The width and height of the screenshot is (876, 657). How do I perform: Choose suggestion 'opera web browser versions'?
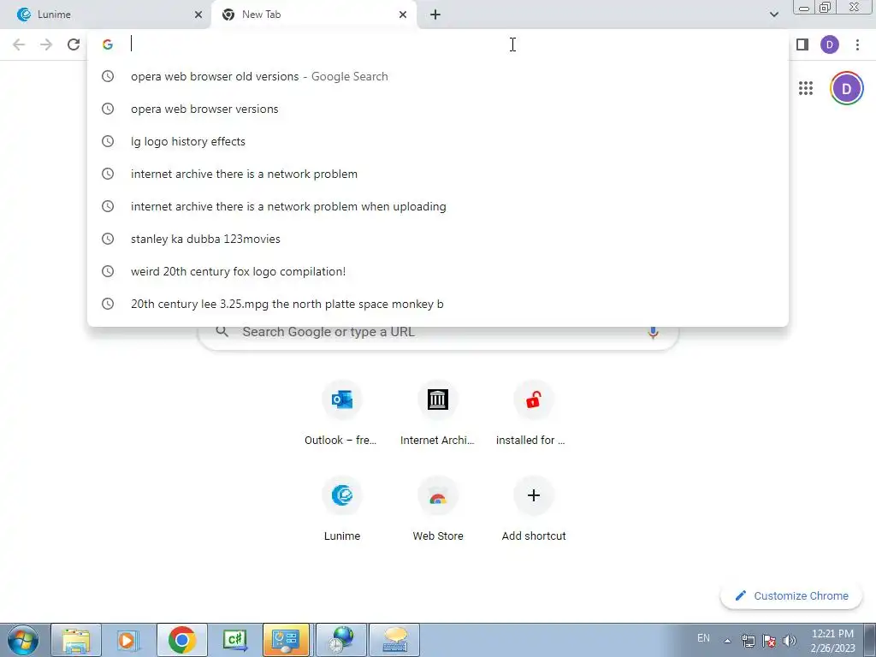click(437, 109)
